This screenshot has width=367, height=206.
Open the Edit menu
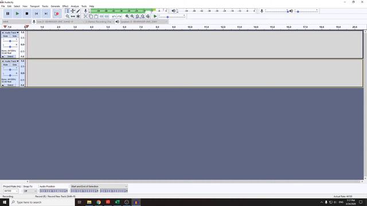click(x=9, y=6)
